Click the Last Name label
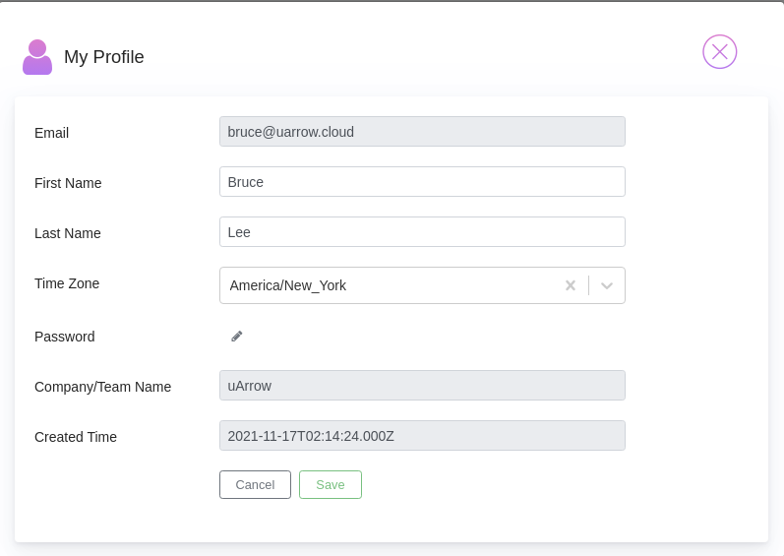This screenshot has height=556, width=784. 68,233
